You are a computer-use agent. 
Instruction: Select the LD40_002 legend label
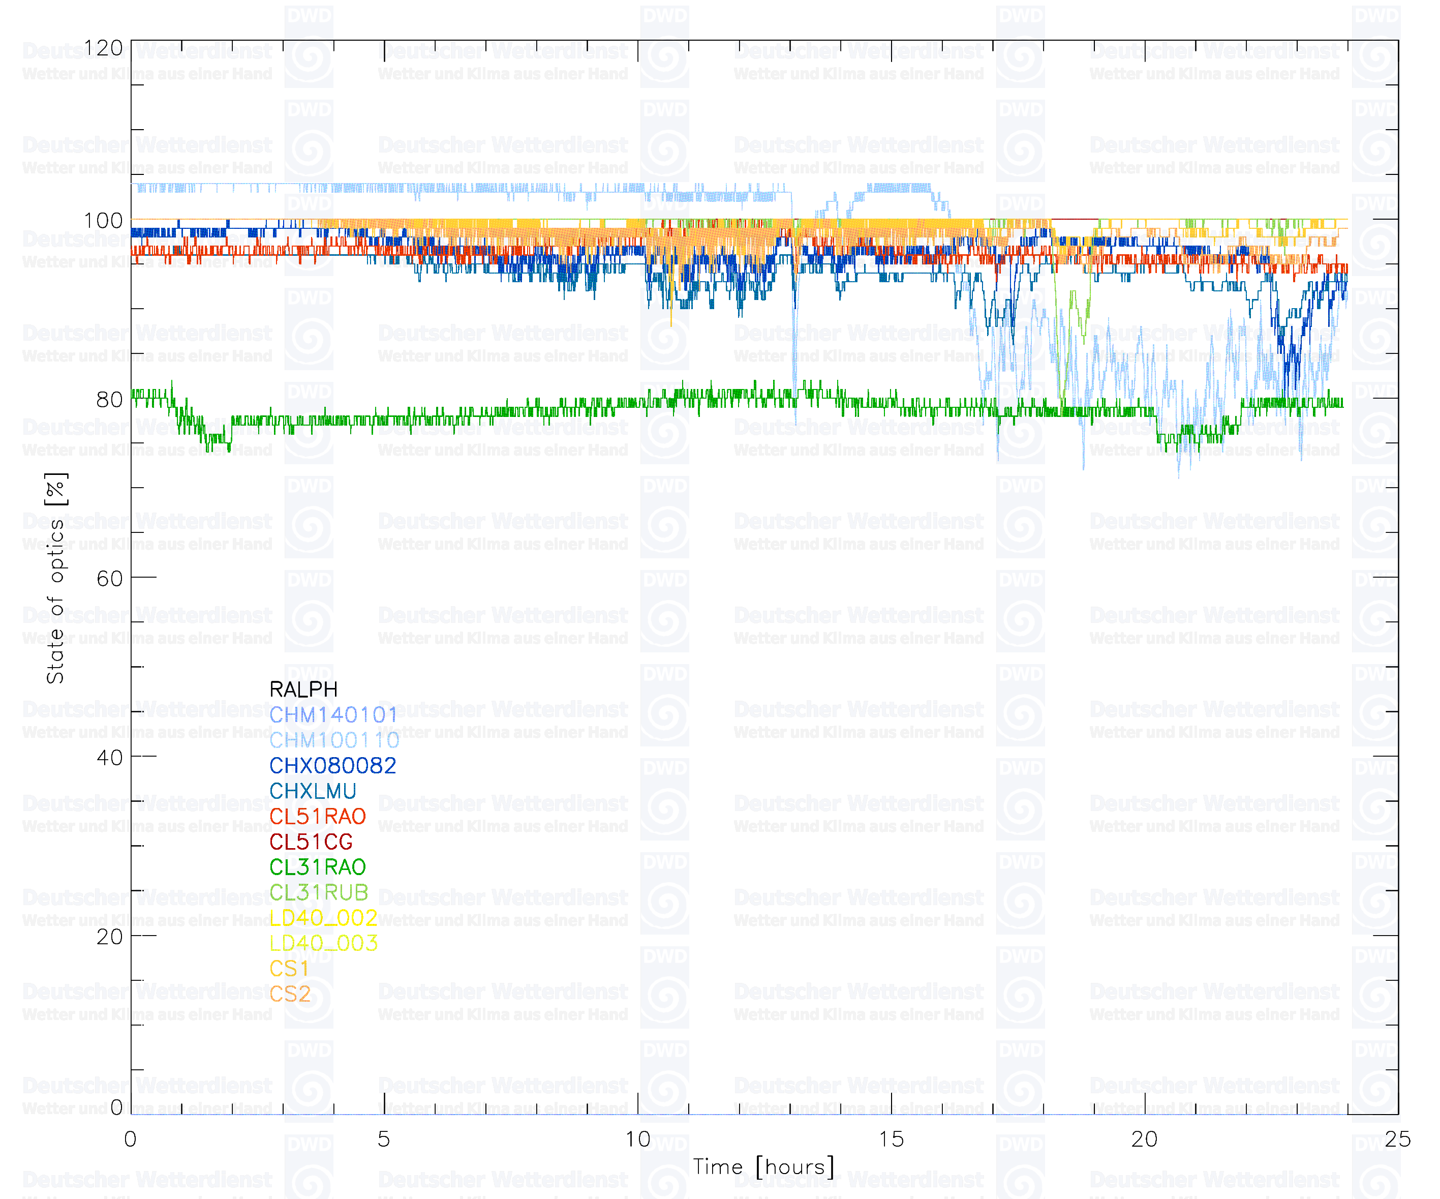coord(323,918)
